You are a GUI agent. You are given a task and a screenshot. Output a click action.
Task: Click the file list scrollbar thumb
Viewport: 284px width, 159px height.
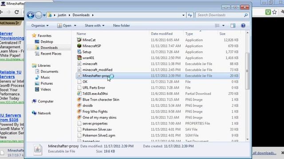[x=247, y=71]
